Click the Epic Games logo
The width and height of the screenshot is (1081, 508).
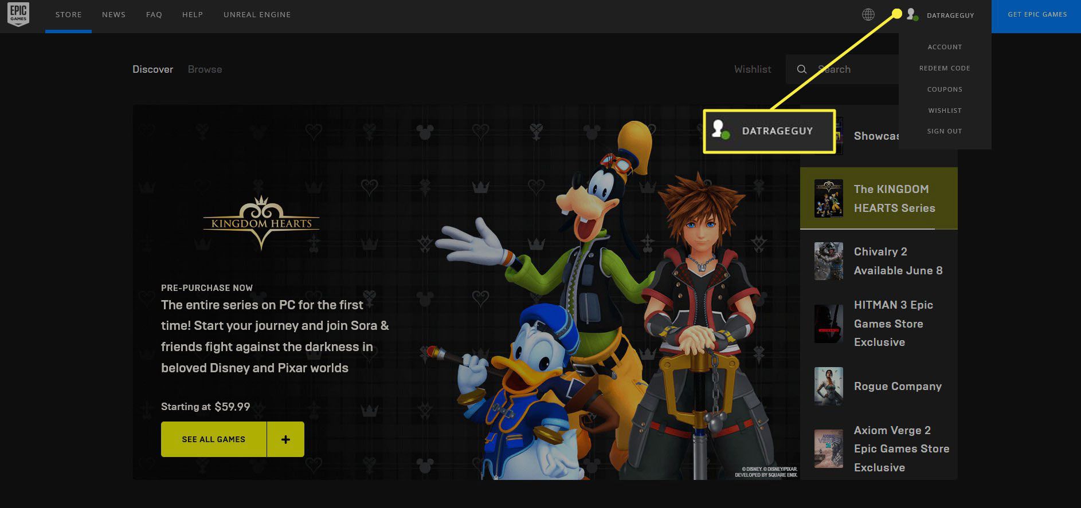click(18, 14)
